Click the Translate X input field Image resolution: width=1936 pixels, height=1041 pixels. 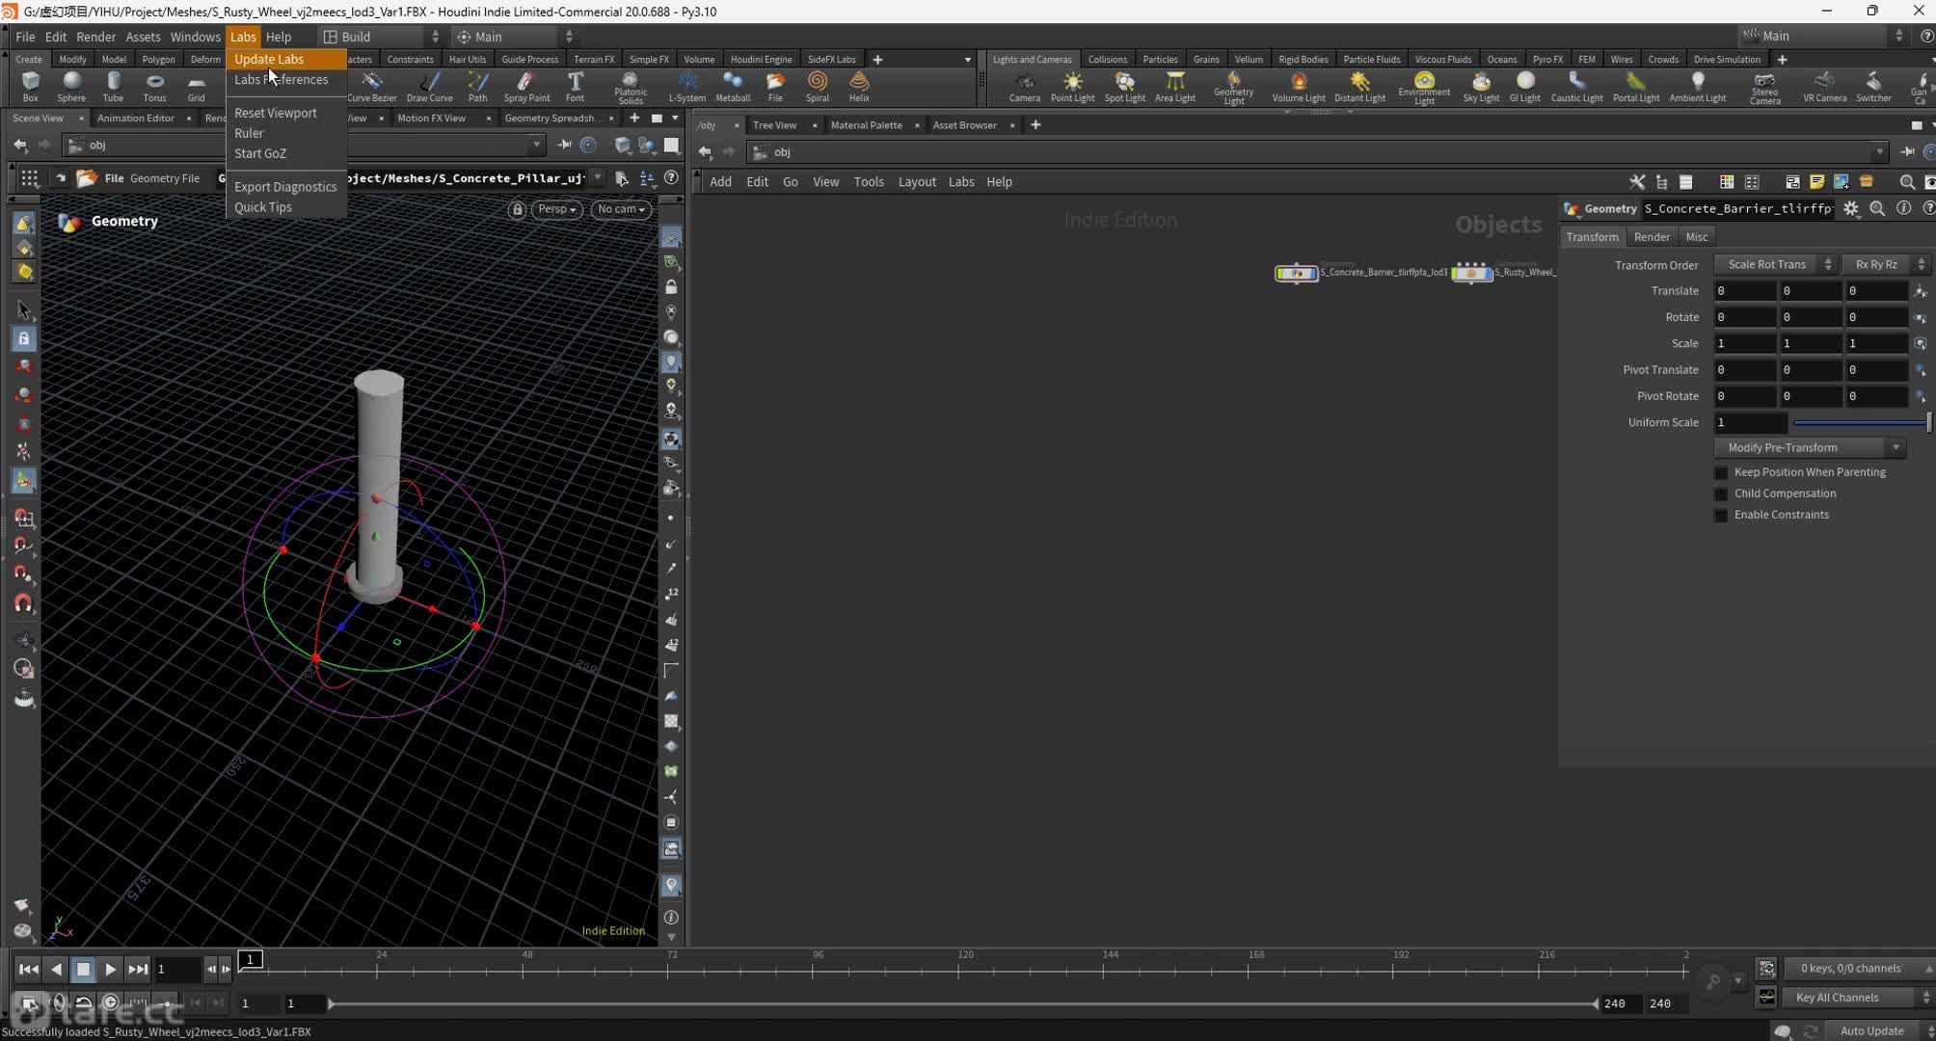[x=1744, y=291]
